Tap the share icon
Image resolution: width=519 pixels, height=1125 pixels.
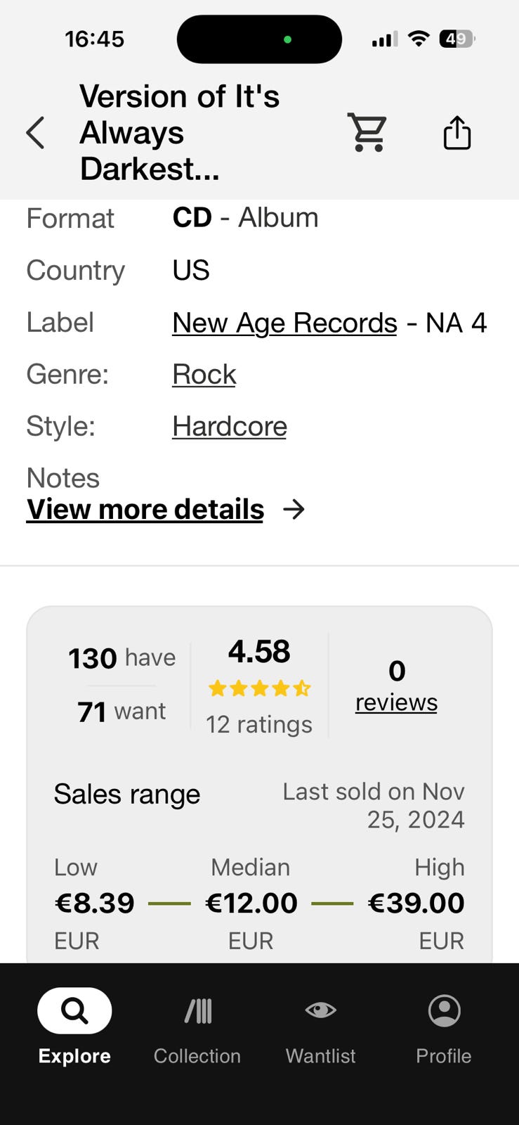(x=456, y=132)
